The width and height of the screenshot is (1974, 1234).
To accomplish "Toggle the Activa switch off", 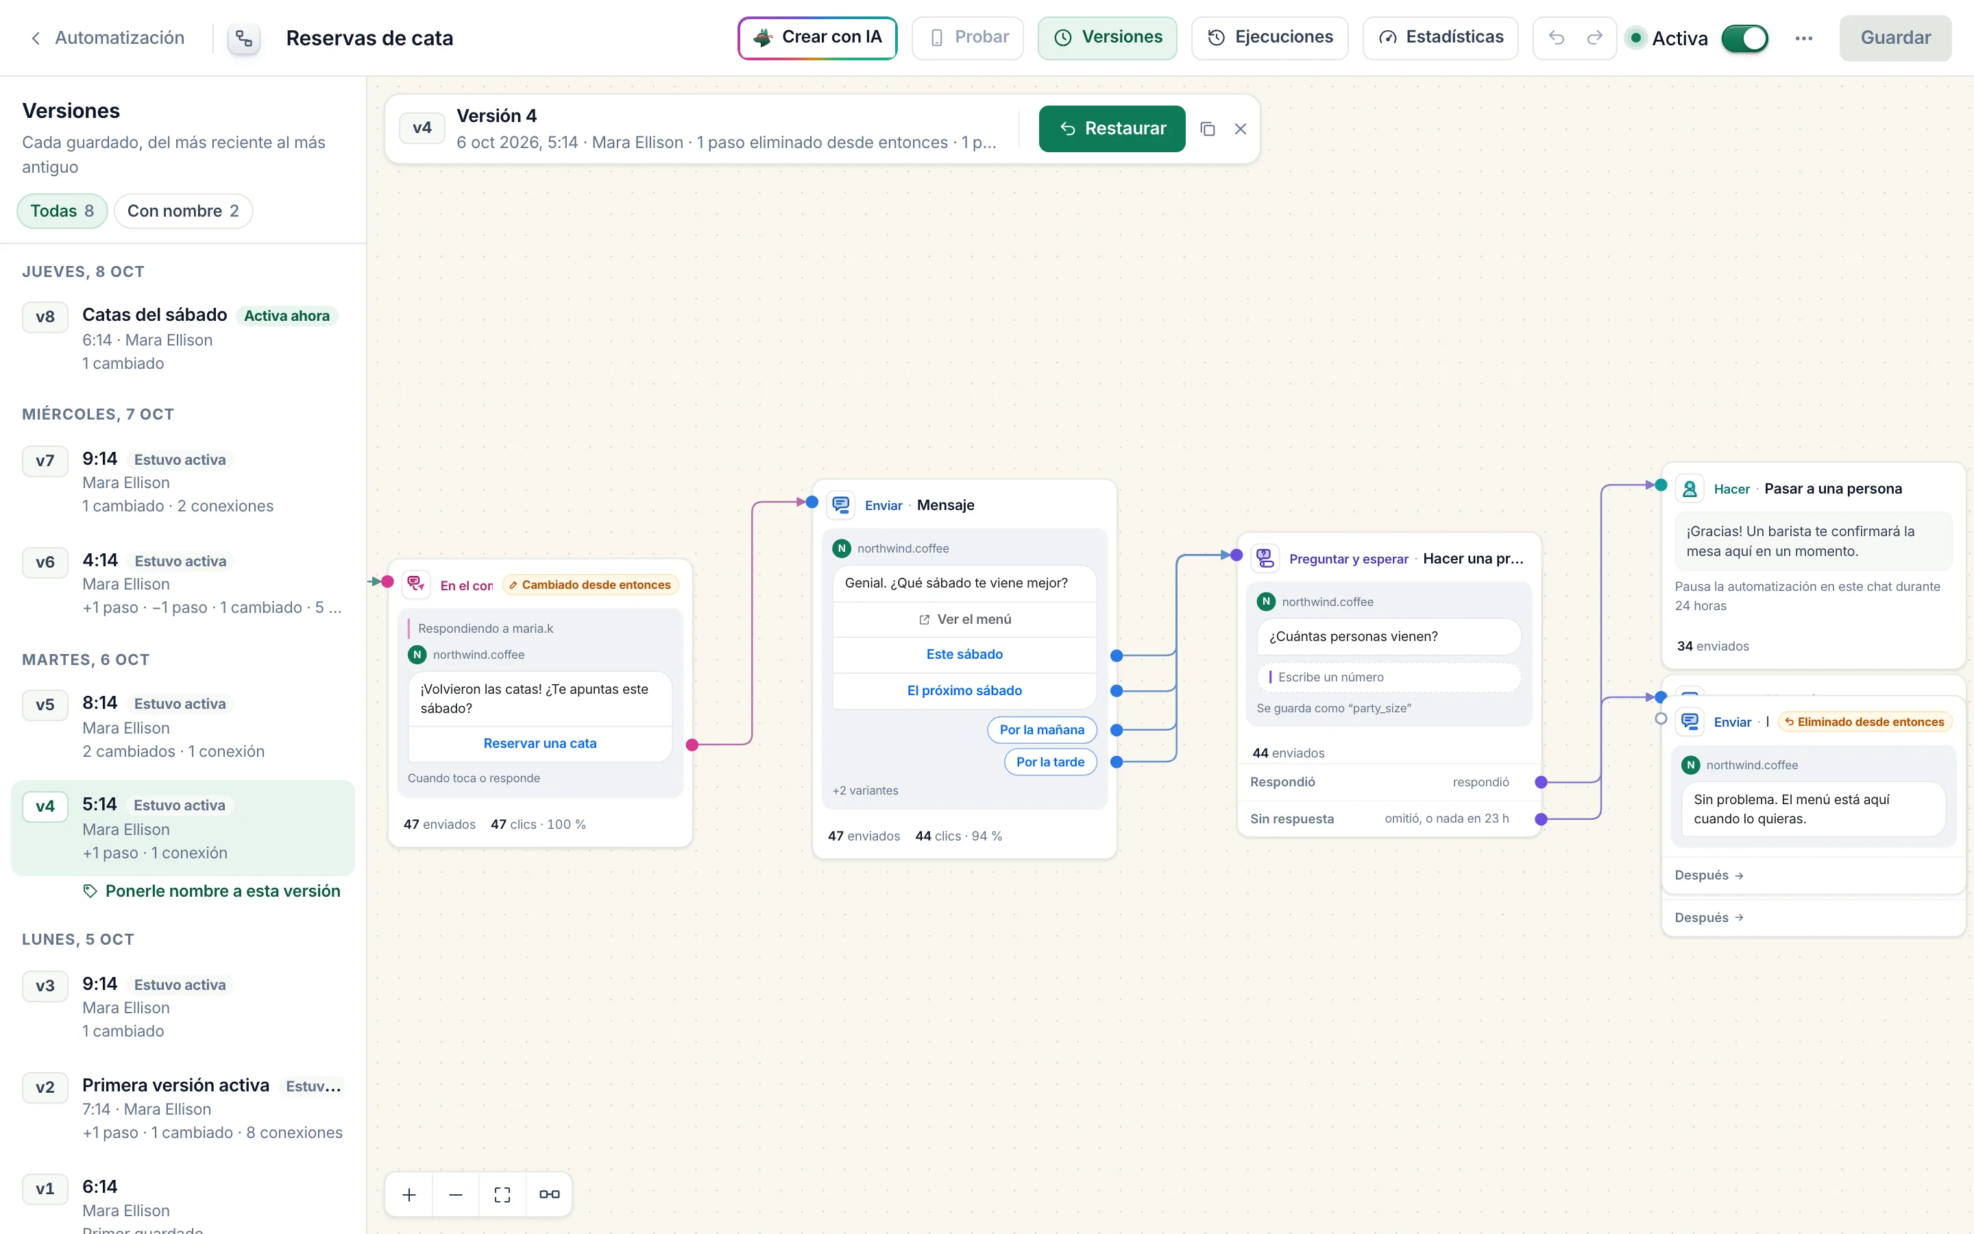I will tap(1744, 38).
